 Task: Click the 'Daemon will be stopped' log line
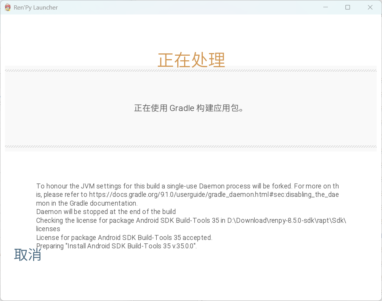(x=106, y=212)
